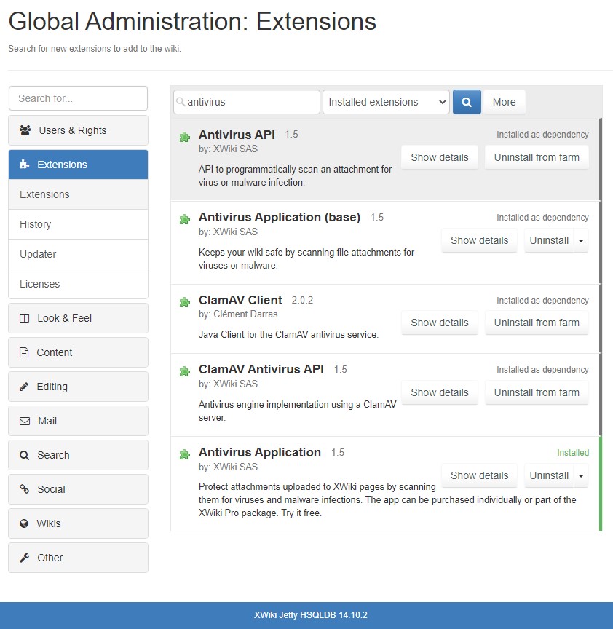Screen dimensions: 613x629
Task: Click the Look & Feel columns icon
Action: point(25,318)
